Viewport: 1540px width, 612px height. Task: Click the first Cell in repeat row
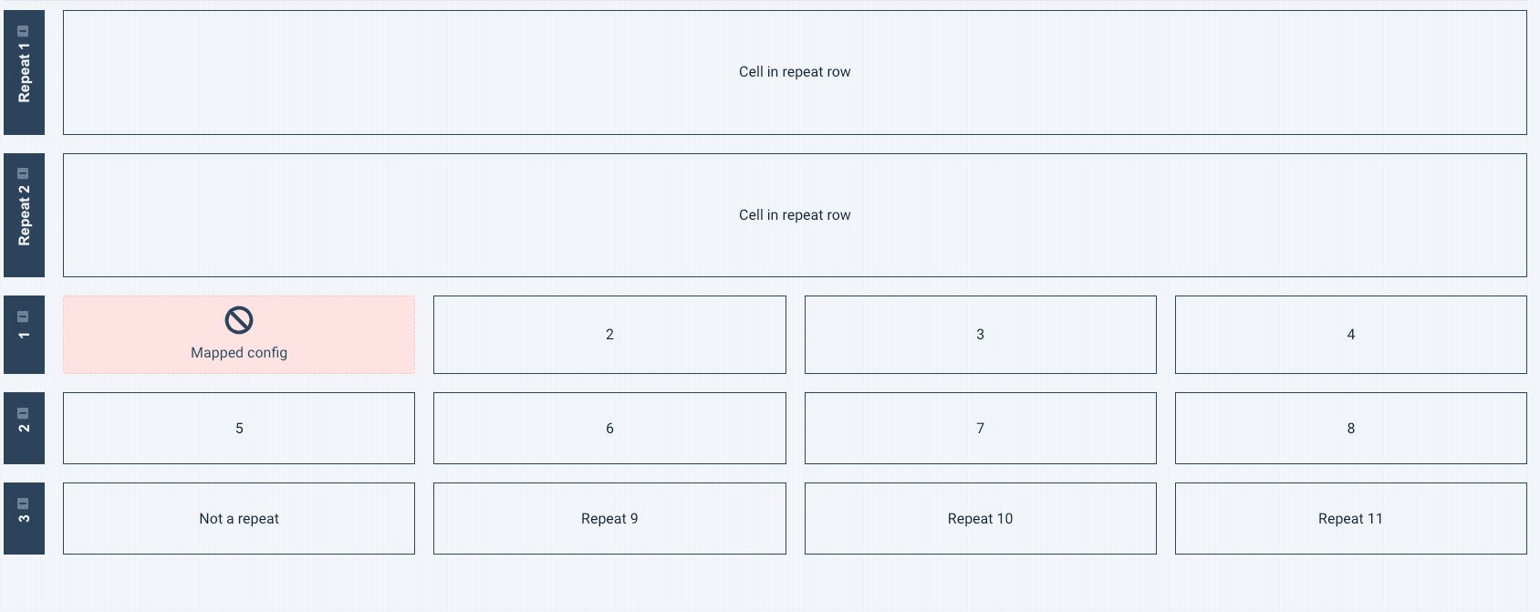[794, 72]
